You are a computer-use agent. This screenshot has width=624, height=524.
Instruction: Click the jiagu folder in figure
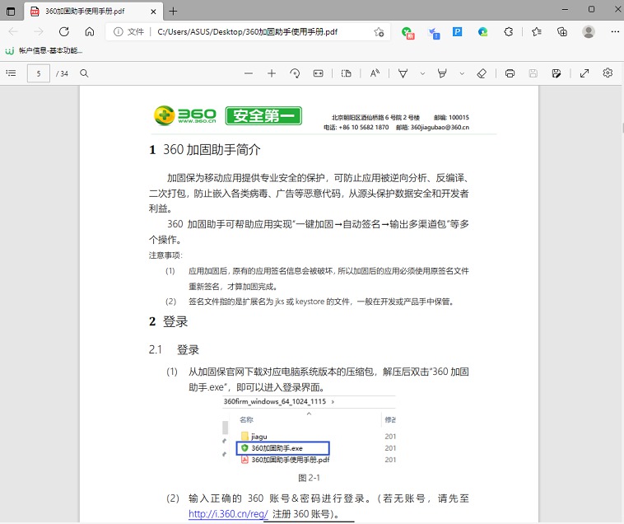(254, 437)
